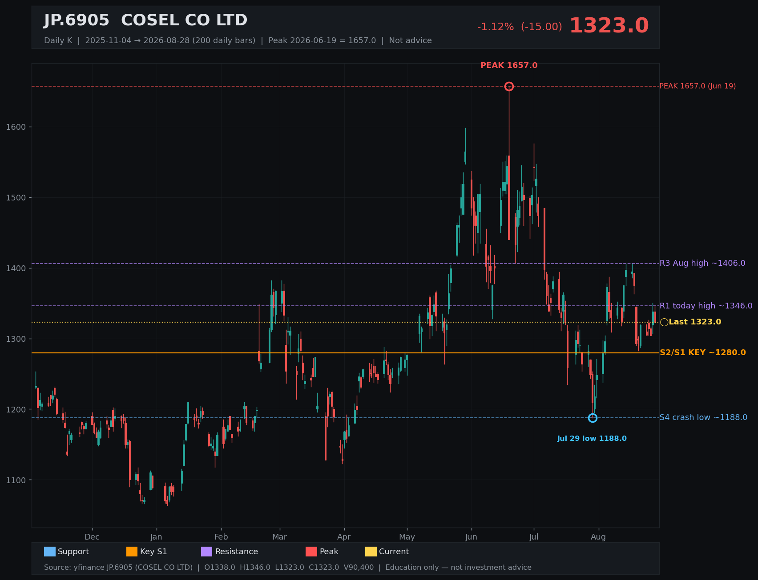Click the 1200 y-axis tick label
The height and width of the screenshot is (580, 758).
[16, 410]
